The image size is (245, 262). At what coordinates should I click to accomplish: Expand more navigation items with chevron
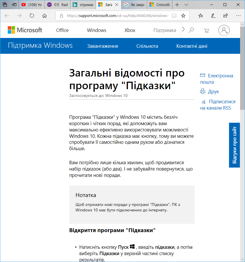pyautogui.click(x=184, y=29)
